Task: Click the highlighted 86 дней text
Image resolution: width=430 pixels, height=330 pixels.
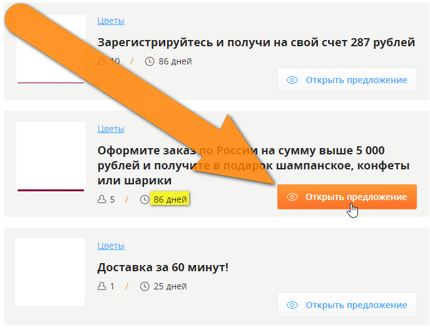Action: 170,199
